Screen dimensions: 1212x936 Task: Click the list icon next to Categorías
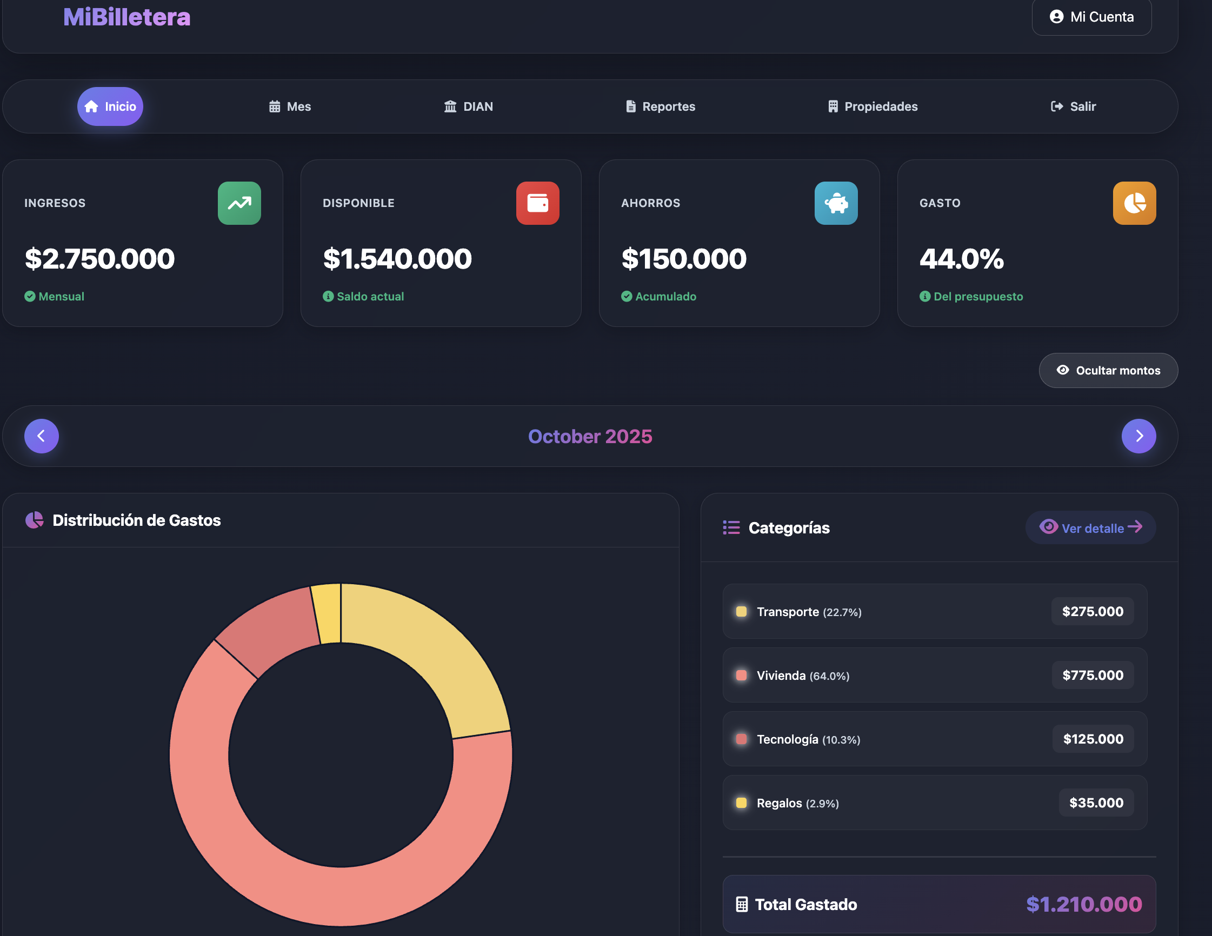[731, 527]
